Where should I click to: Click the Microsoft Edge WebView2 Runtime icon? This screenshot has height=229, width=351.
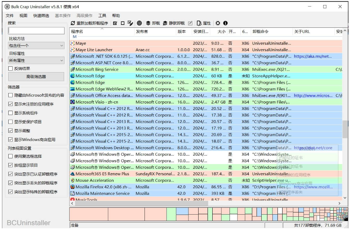[72, 89]
